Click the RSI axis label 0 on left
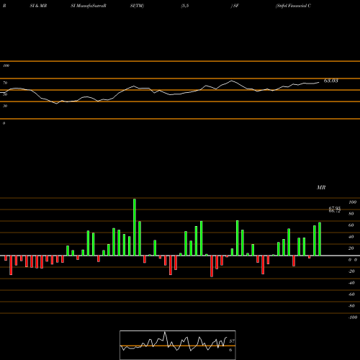 point(4,123)
